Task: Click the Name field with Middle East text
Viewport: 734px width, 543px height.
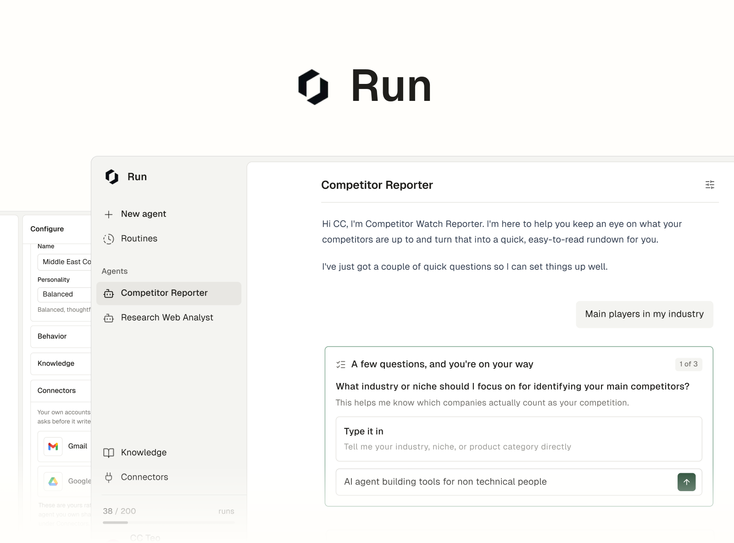Action: point(64,262)
